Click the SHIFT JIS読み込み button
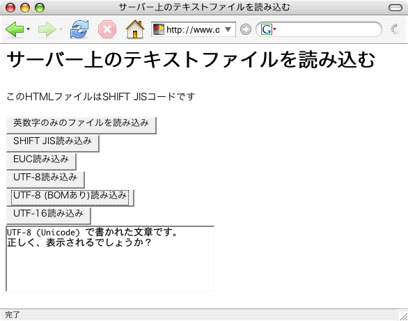The height and width of the screenshot is (321, 408). tap(52, 143)
